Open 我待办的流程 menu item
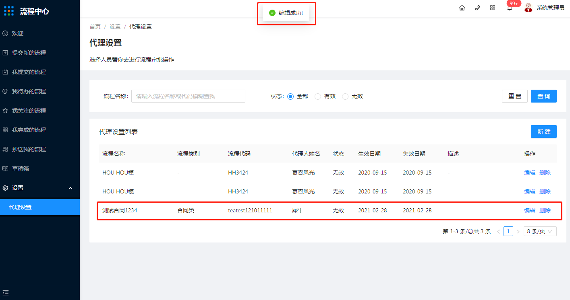This screenshot has width=570, height=300. [29, 91]
